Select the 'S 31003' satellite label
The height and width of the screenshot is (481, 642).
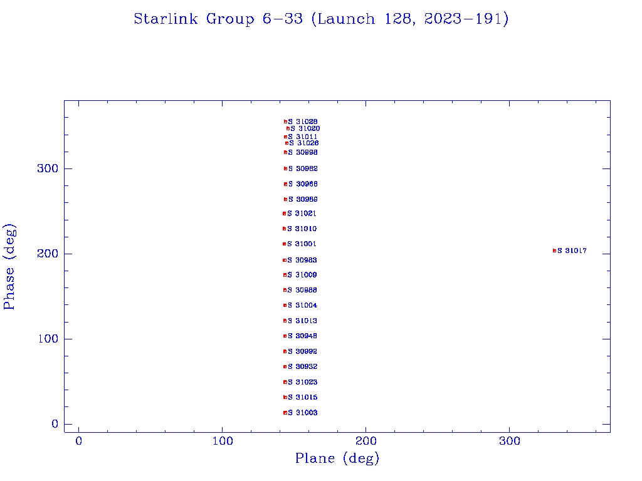[x=303, y=413]
